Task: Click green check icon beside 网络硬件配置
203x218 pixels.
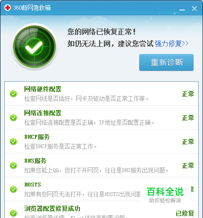Action: click(13, 94)
